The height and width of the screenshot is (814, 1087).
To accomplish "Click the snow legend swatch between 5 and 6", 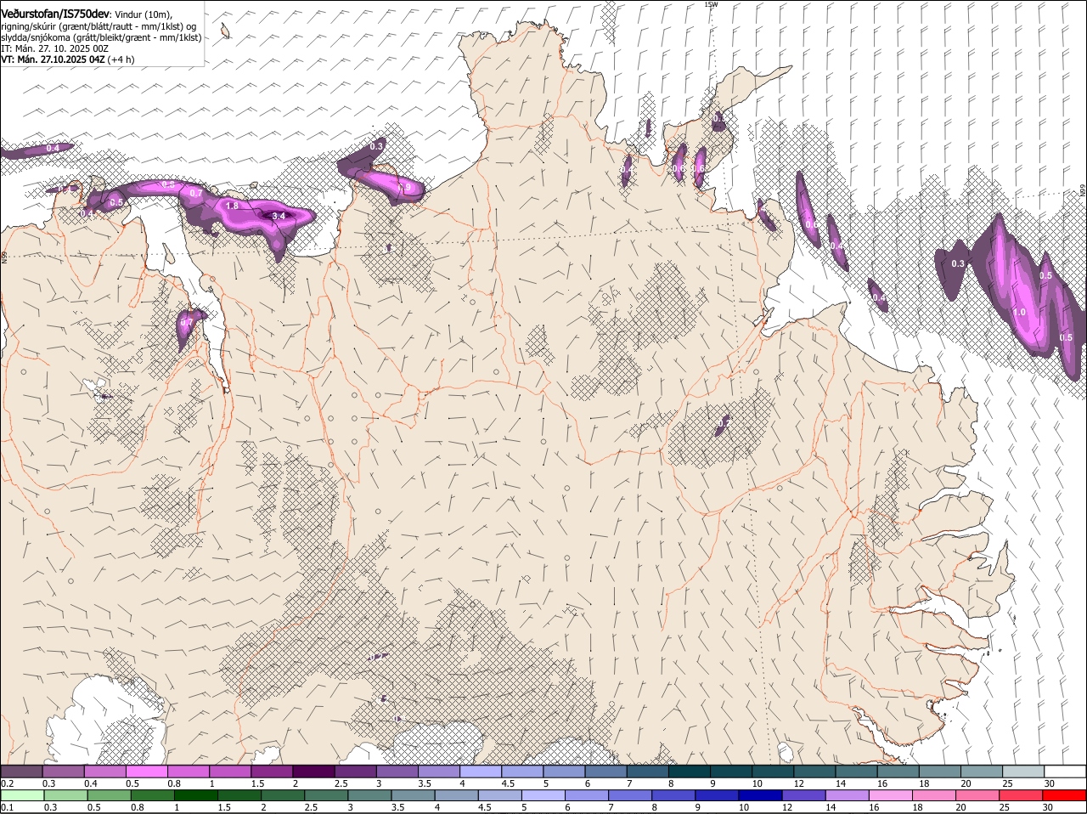I will (x=564, y=771).
